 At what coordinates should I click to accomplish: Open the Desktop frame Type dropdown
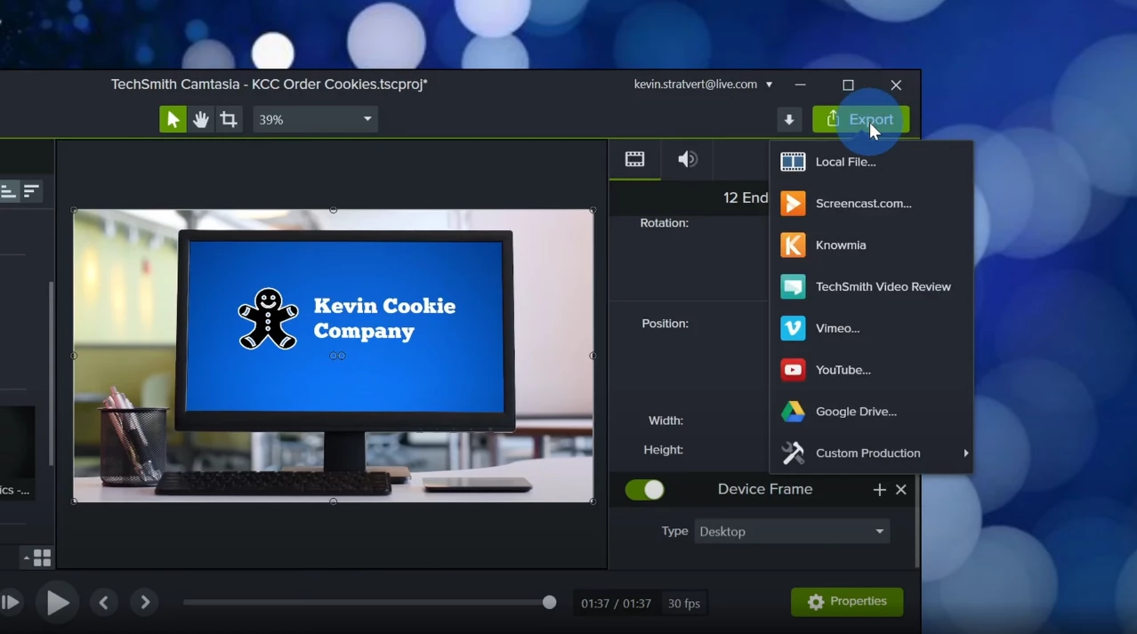(x=790, y=531)
